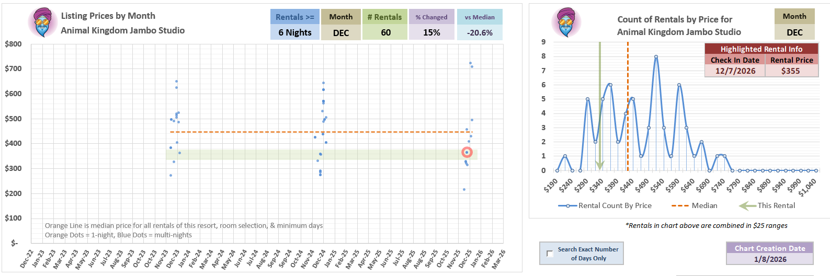Select the Chart Creation Date 1/8/2026 cell
The height and width of the screenshot is (276, 830).
[769, 259]
